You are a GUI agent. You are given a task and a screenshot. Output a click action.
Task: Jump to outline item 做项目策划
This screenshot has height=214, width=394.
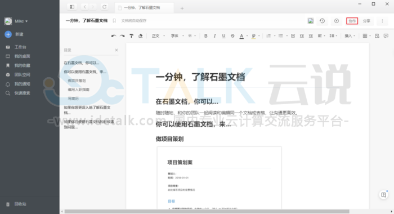77,81
